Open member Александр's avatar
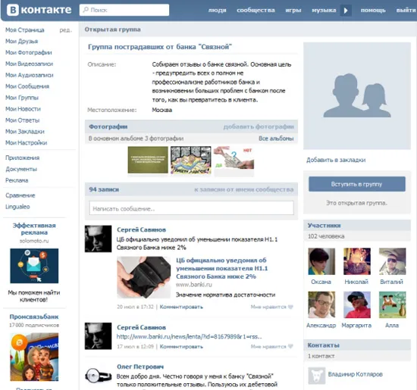 [x=321, y=304]
